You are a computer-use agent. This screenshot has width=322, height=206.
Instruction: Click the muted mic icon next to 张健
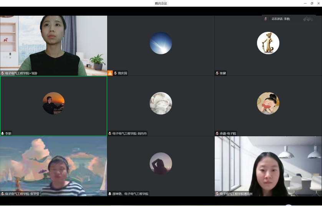(x=217, y=73)
